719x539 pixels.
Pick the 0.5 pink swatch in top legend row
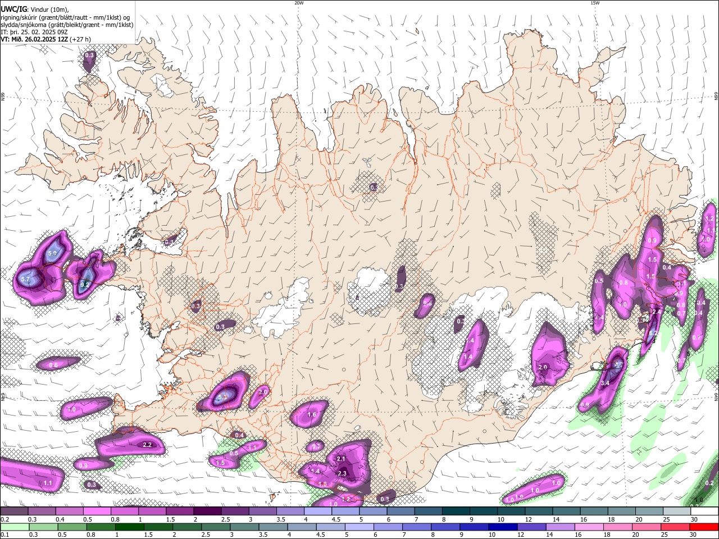[x=97, y=511]
